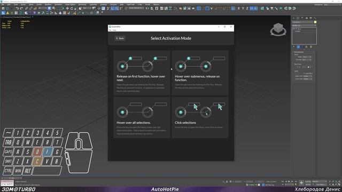Viewport: 342px width, 192px height.
Task: Open the AutoHotPie File menu
Action: click(x=110, y=30)
